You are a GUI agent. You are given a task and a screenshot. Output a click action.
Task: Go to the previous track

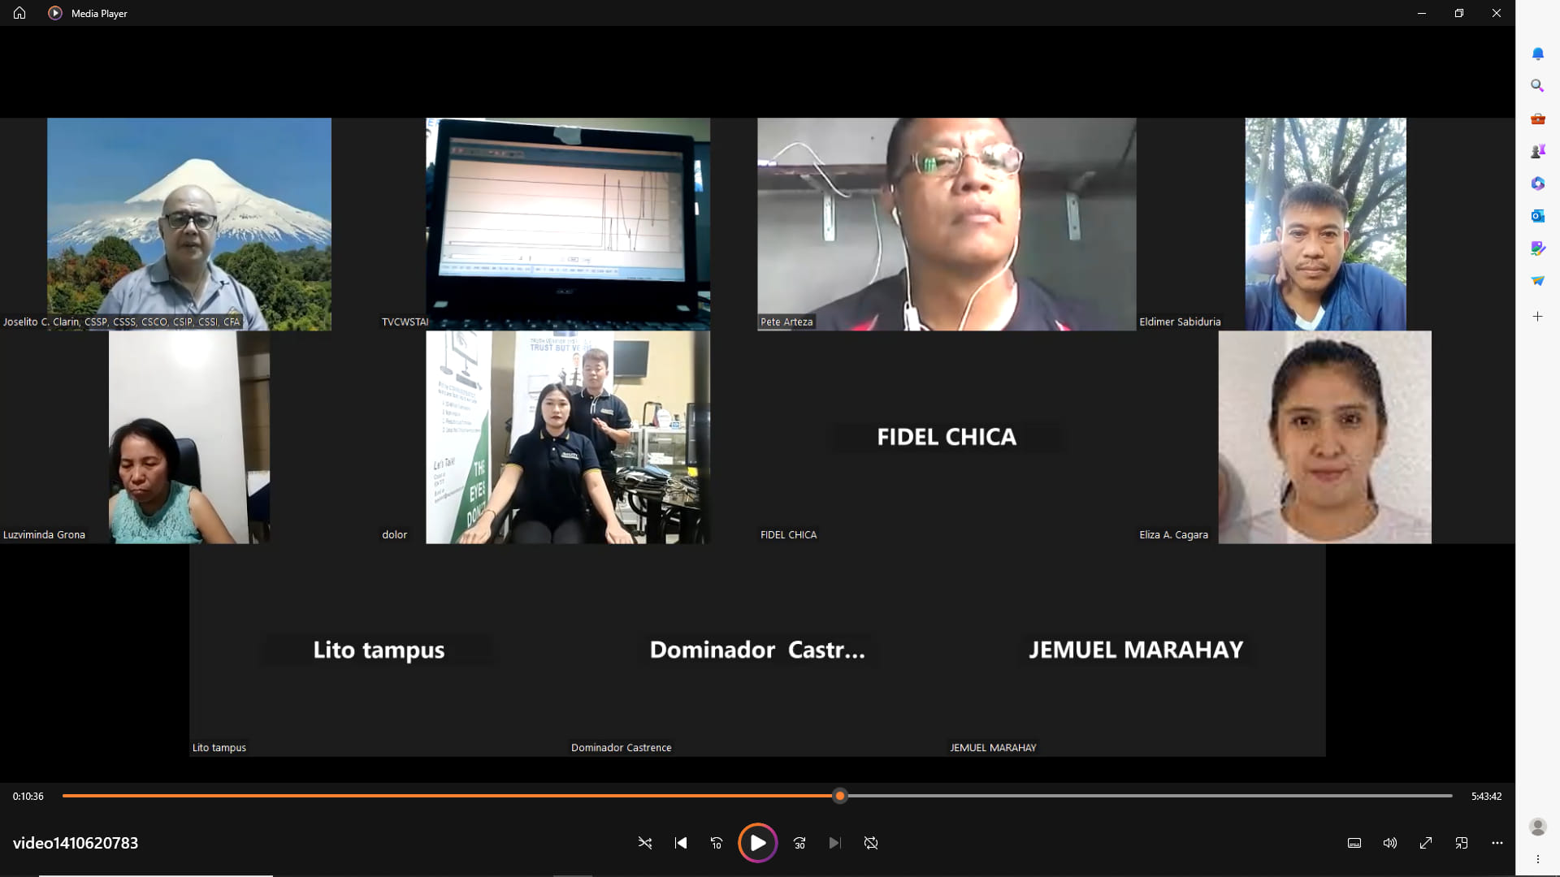pos(681,843)
